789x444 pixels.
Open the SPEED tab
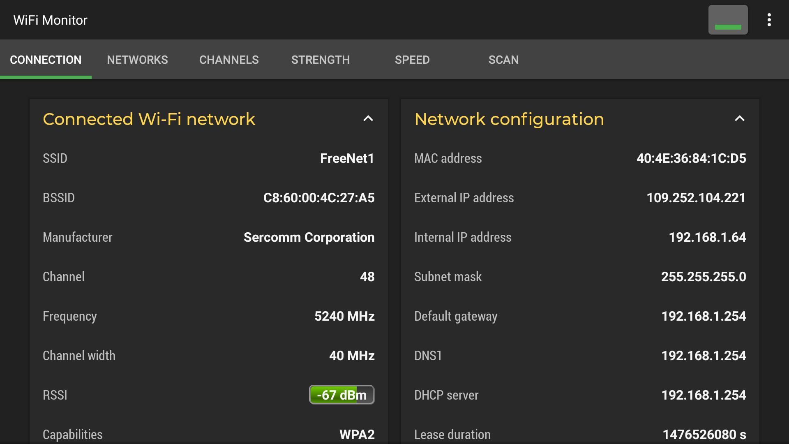click(412, 60)
